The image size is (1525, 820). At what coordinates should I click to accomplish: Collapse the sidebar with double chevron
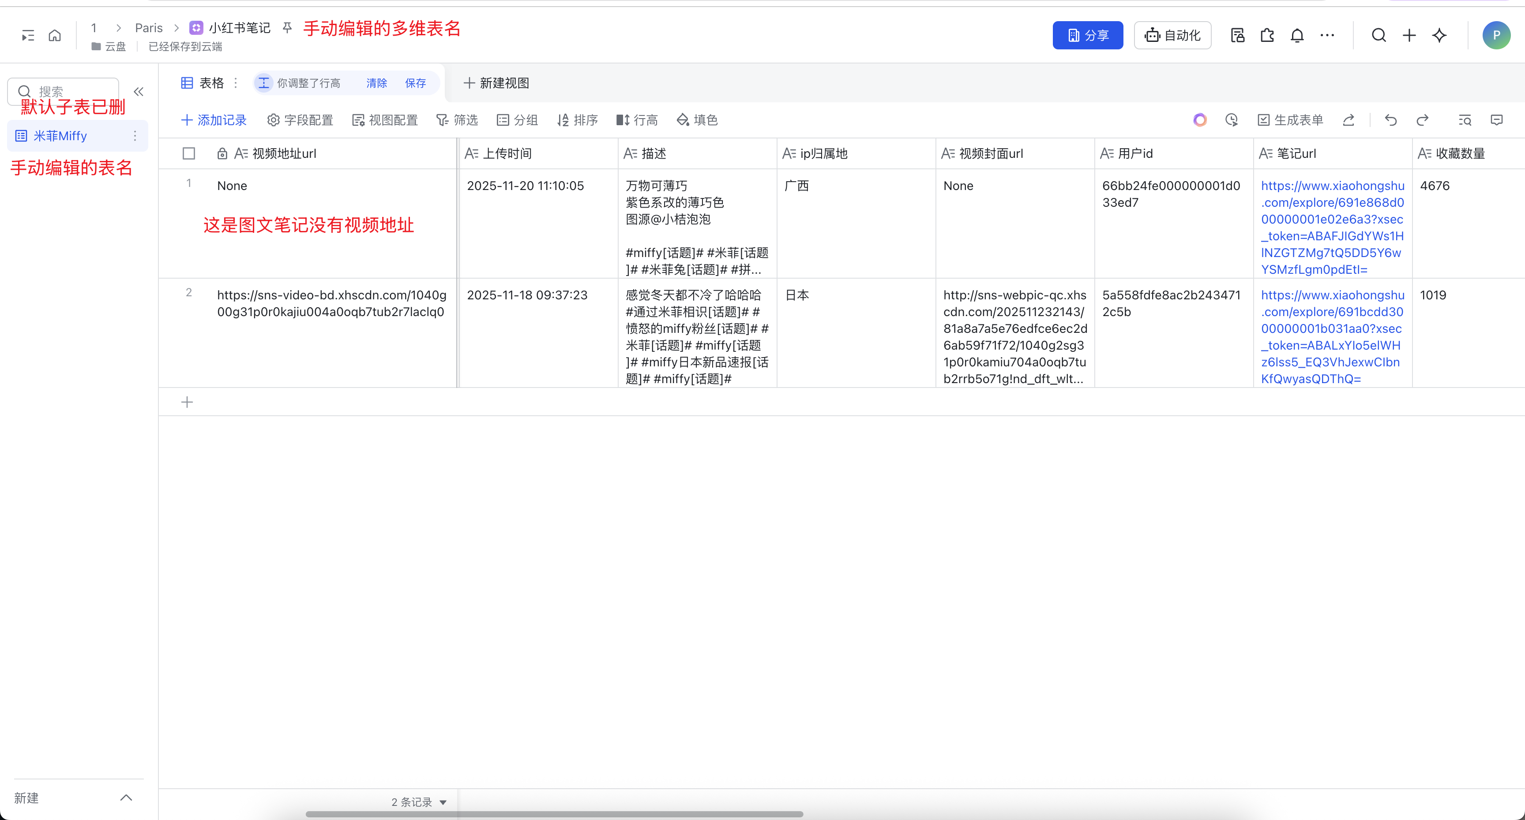click(x=139, y=92)
